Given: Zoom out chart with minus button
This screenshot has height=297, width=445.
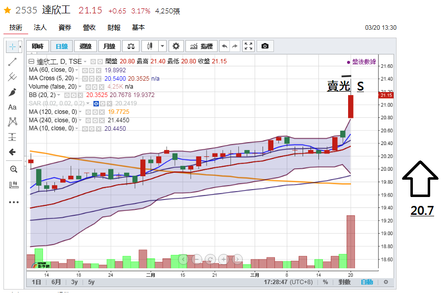Looking at the screenshot, I should 197,259.
